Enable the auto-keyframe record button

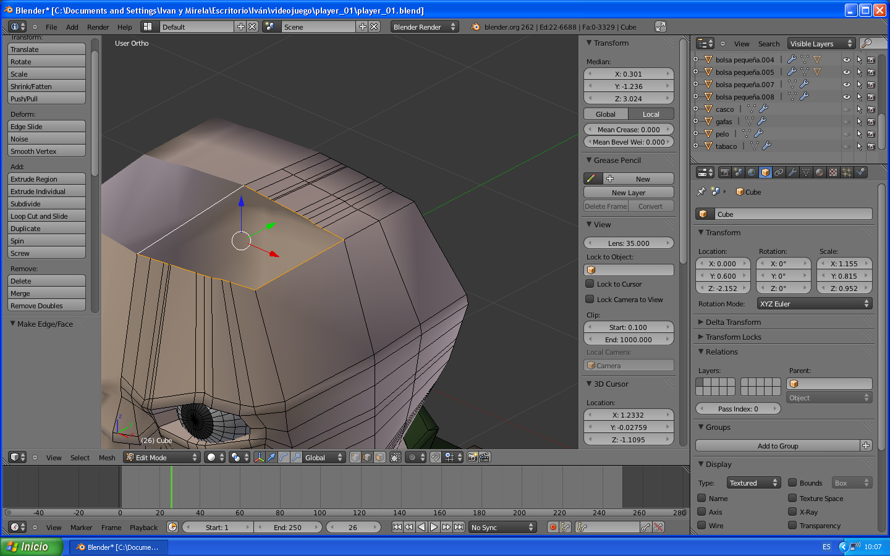(x=553, y=528)
